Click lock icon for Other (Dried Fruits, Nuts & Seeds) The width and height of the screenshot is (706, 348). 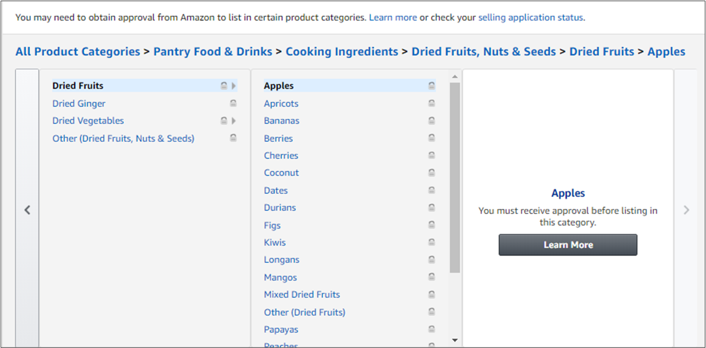tap(233, 138)
